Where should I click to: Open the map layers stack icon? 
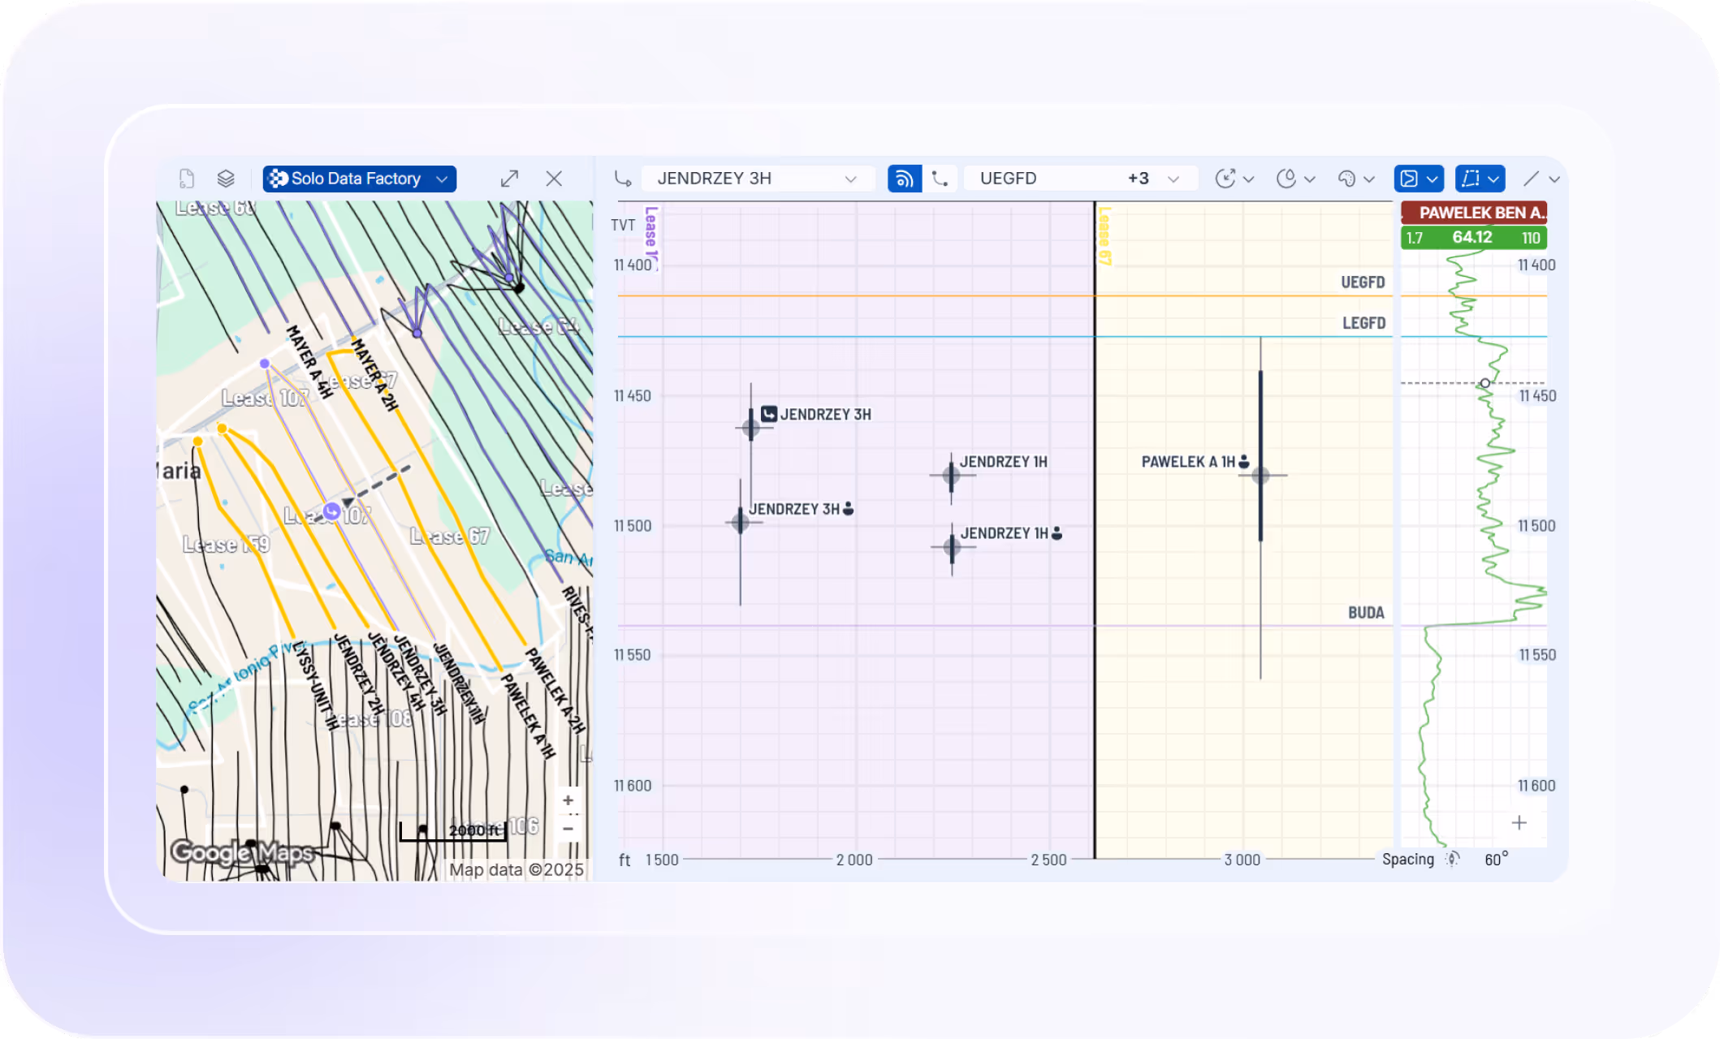[x=226, y=179]
